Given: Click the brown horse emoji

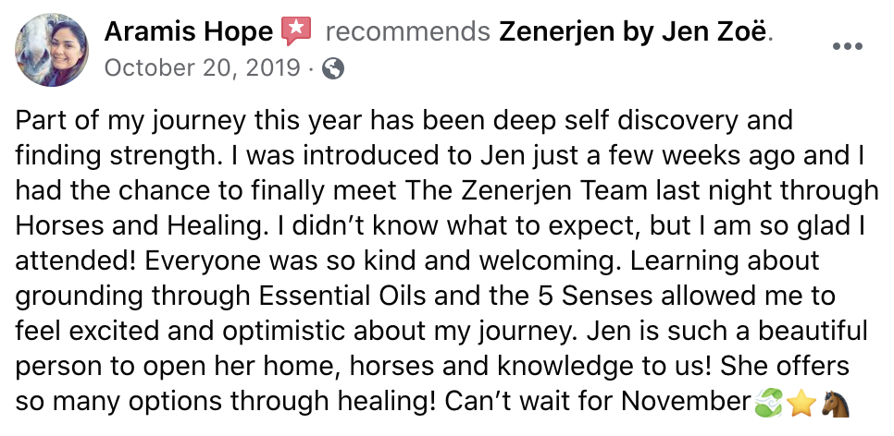Looking at the screenshot, I should point(836,404).
